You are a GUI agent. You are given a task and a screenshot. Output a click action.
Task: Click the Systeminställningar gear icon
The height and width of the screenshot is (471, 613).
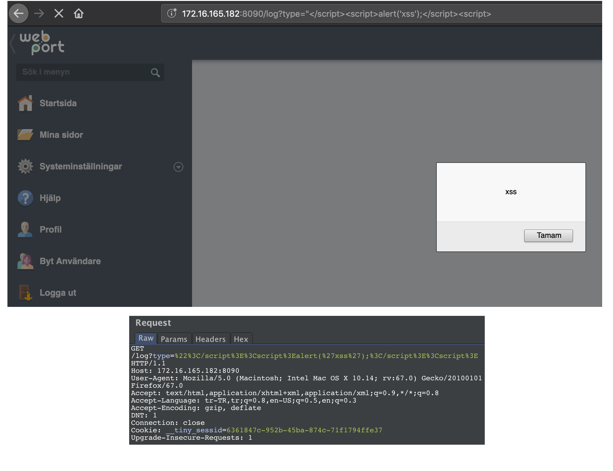coord(25,167)
